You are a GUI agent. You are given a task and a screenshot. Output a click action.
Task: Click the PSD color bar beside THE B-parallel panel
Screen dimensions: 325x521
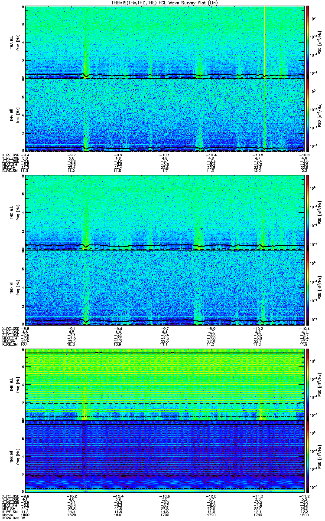click(308, 457)
